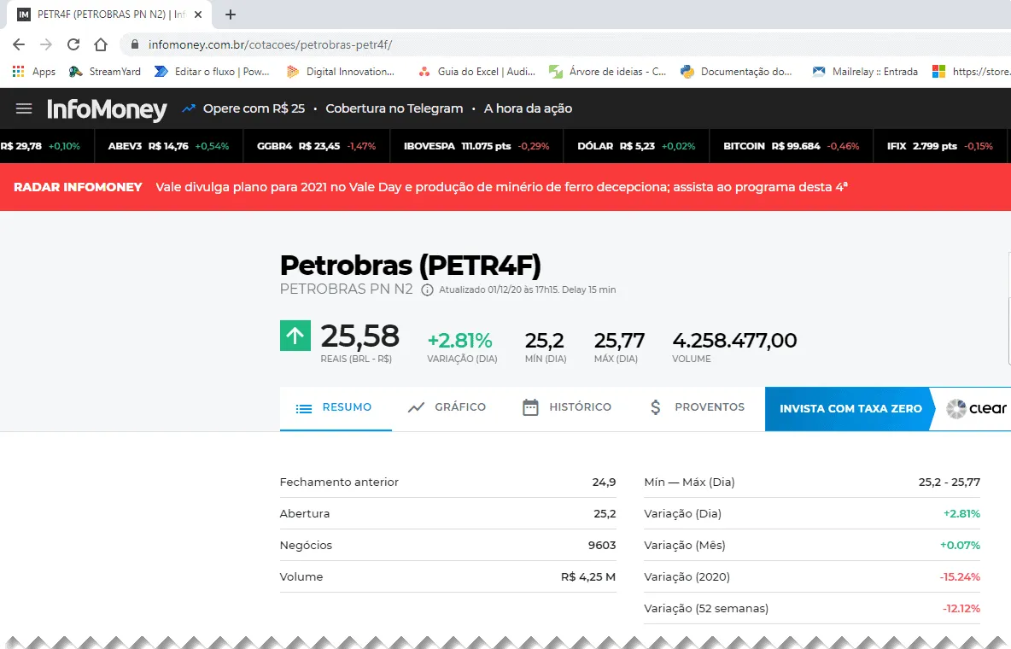Image resolution: width=1011 pixels, height=649 pixels.
Task: Click the InfoMoney logo
Action: pyautogui.click(x=107, y=109)
